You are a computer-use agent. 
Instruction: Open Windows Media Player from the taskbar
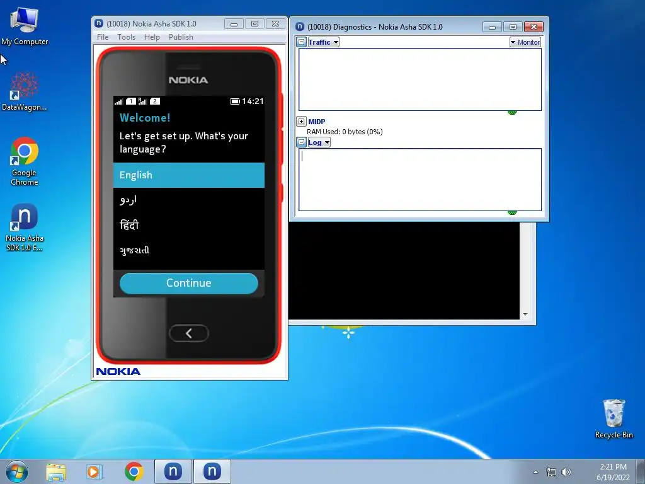[94, 471]
